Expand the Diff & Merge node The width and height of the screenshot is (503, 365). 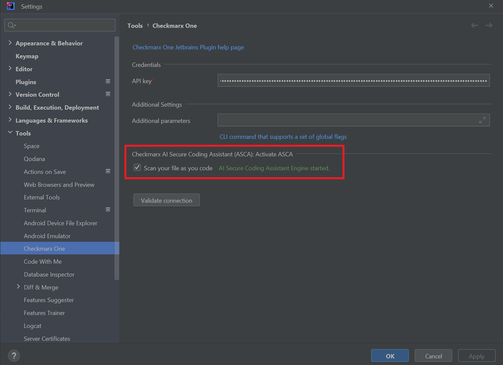18,287
